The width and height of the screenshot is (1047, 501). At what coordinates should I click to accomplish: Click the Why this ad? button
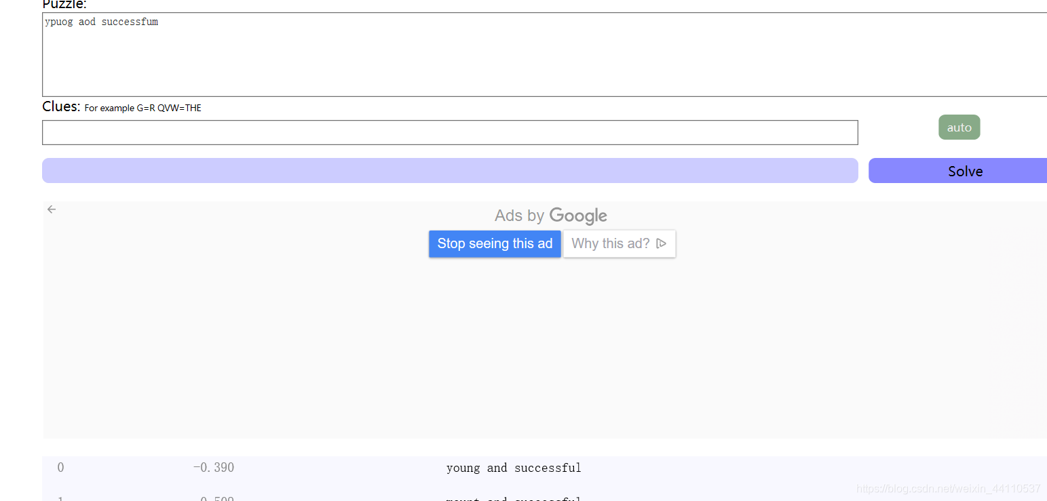[x=619, y=243]
